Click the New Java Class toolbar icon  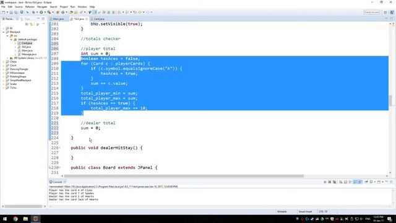[62, 12]
